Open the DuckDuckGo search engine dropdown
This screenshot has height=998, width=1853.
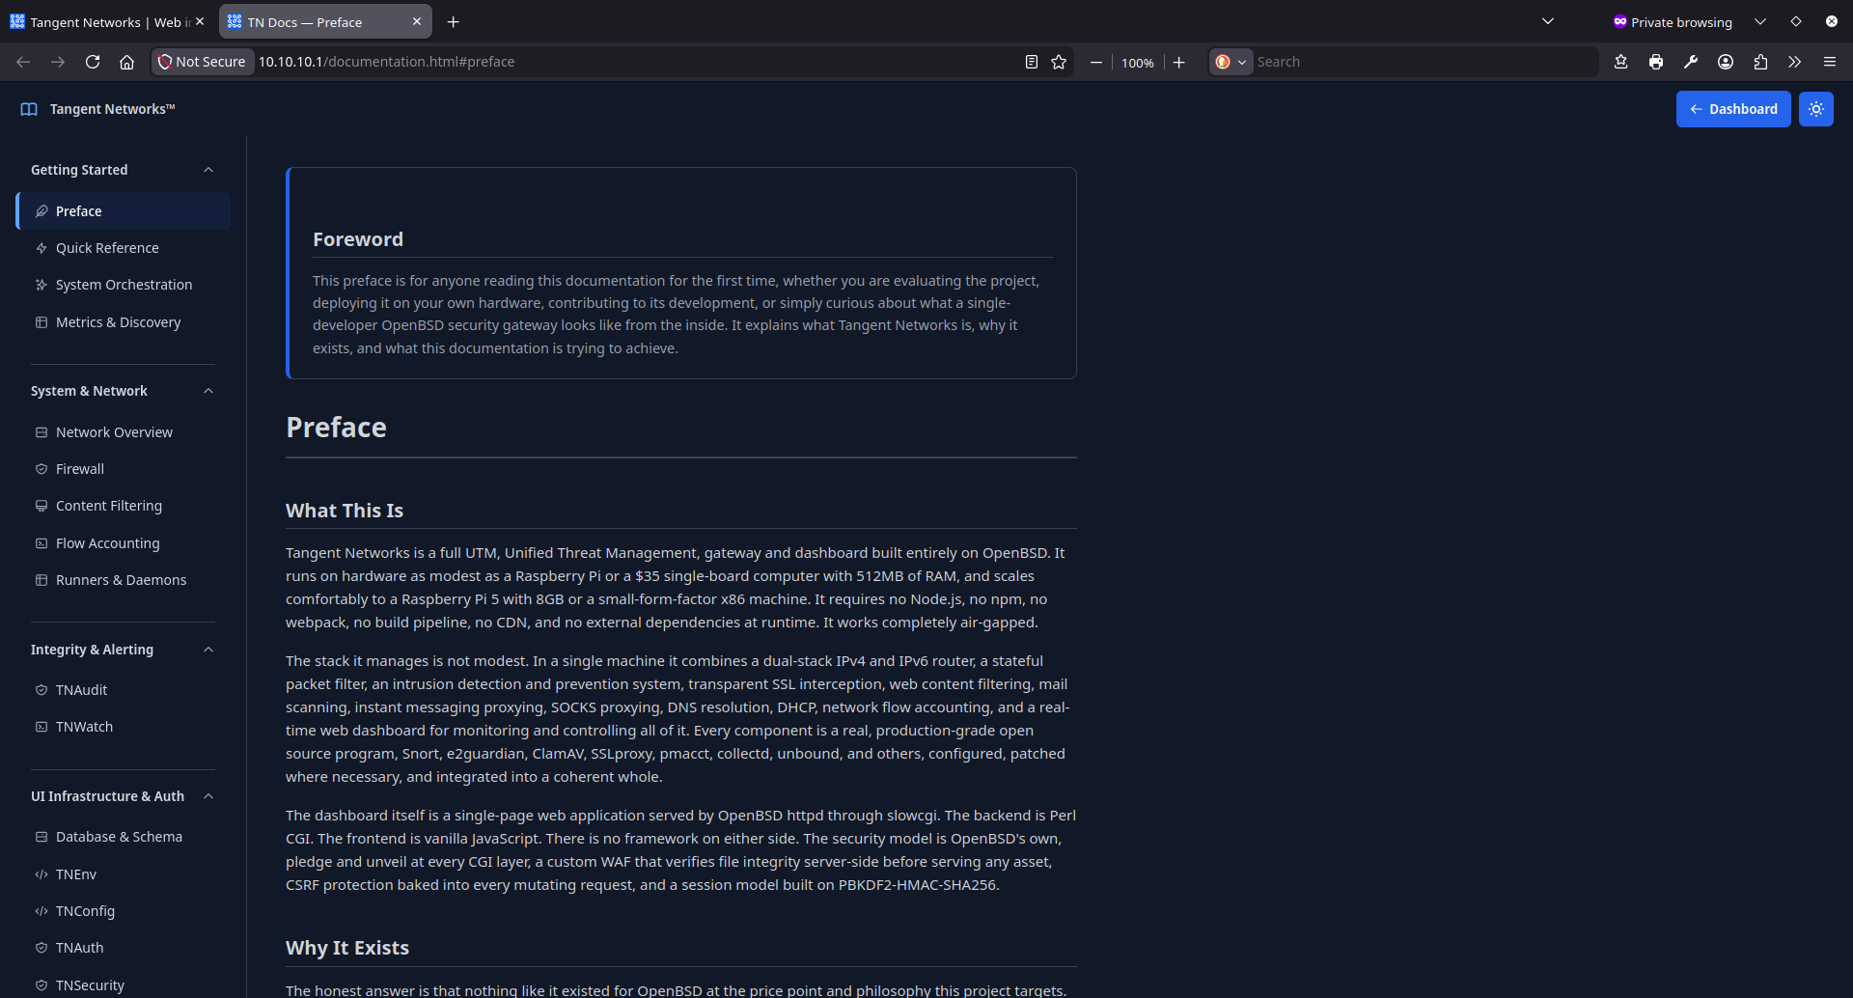coord(1231,61)
